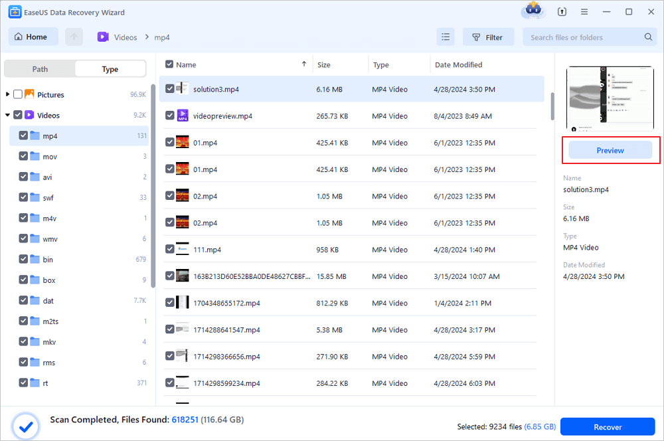Click the Recover button

click(608, 426)
